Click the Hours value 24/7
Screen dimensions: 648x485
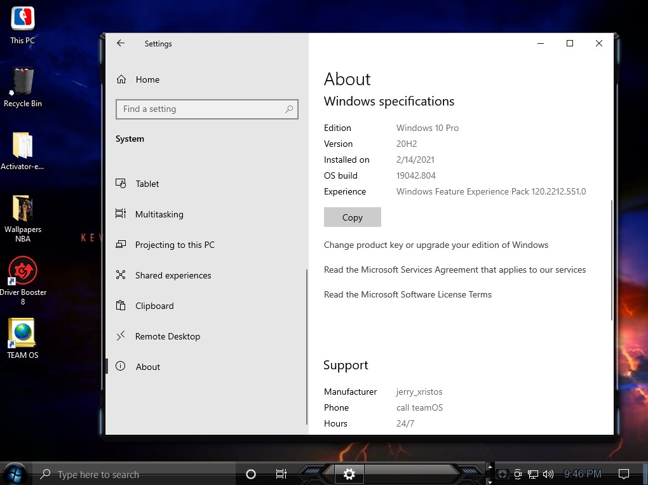(x=405, y=423)
